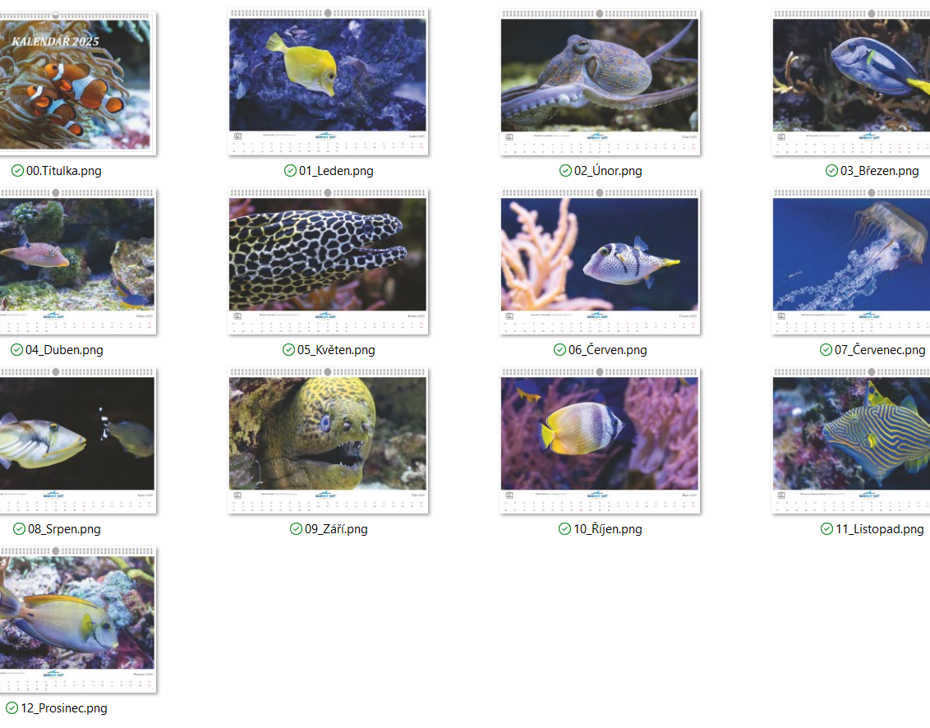Select the 02_Únor.png octopus thumbnail
930x728 pixels.
600,82
